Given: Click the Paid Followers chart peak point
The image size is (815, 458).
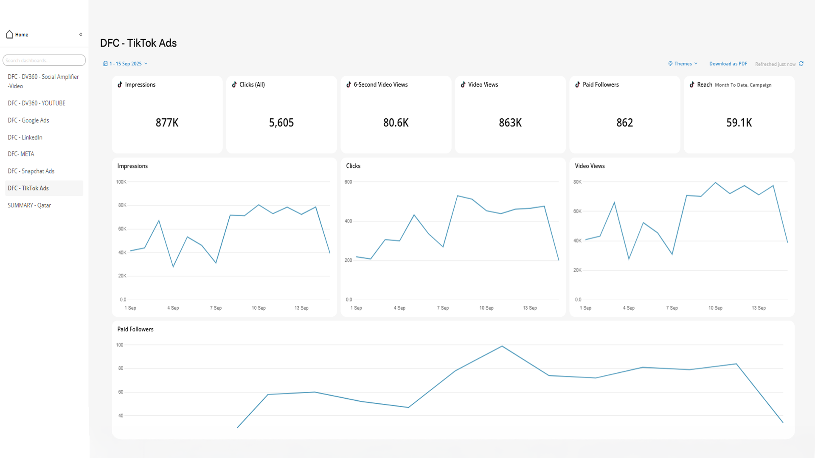Looking at the screenshot, I should (502, 346).
